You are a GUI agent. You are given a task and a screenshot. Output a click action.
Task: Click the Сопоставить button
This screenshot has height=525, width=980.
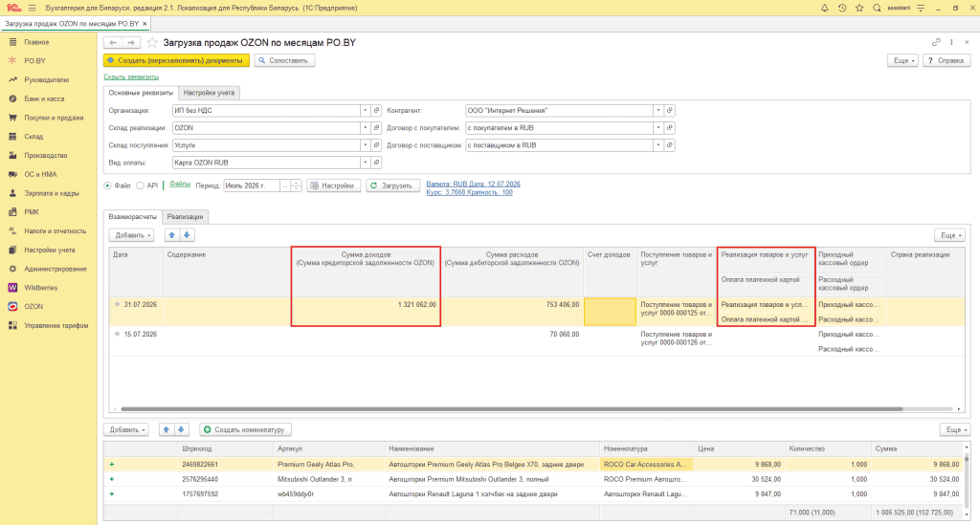coord(284,60)
